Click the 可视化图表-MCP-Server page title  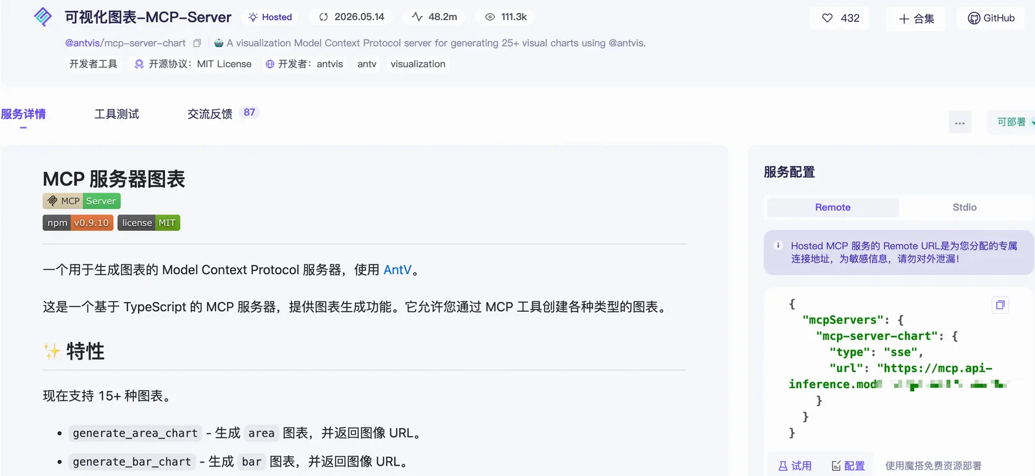tap(148, 17)
